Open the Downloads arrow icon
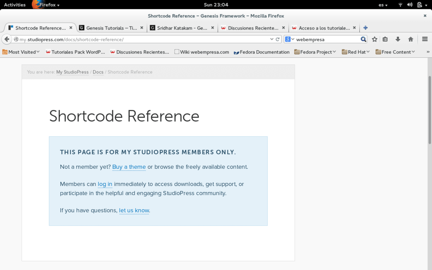Viewport: 432px width, 270px height. (x=398, y=39)
